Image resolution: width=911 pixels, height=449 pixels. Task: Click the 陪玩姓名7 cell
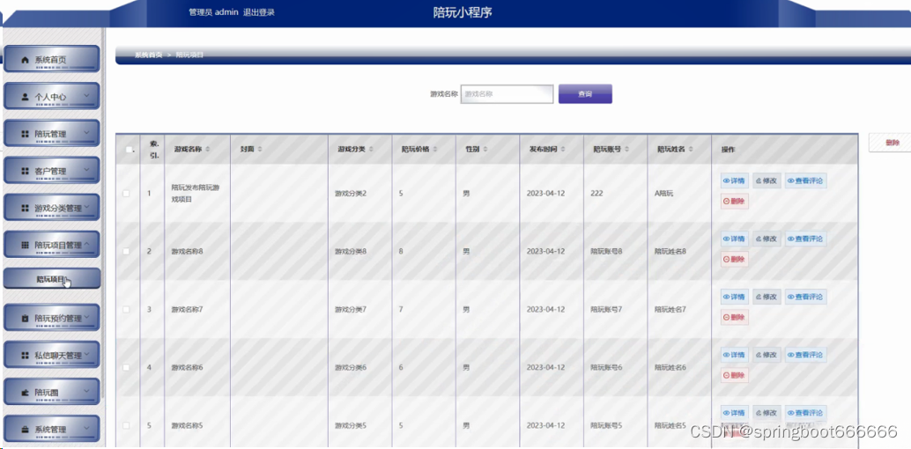click(x=670, y=310)
